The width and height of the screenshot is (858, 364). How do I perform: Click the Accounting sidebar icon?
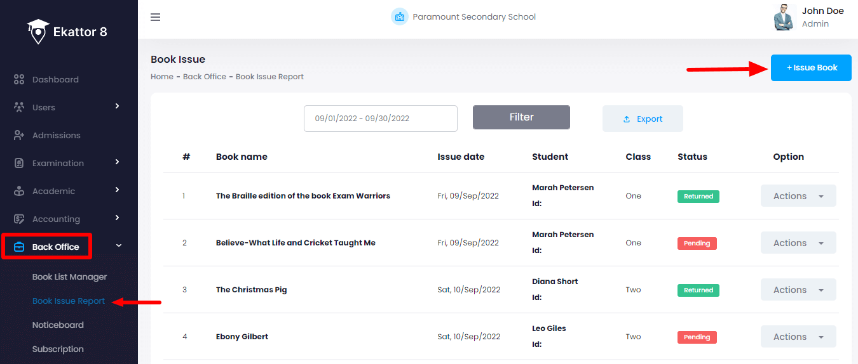19,219
